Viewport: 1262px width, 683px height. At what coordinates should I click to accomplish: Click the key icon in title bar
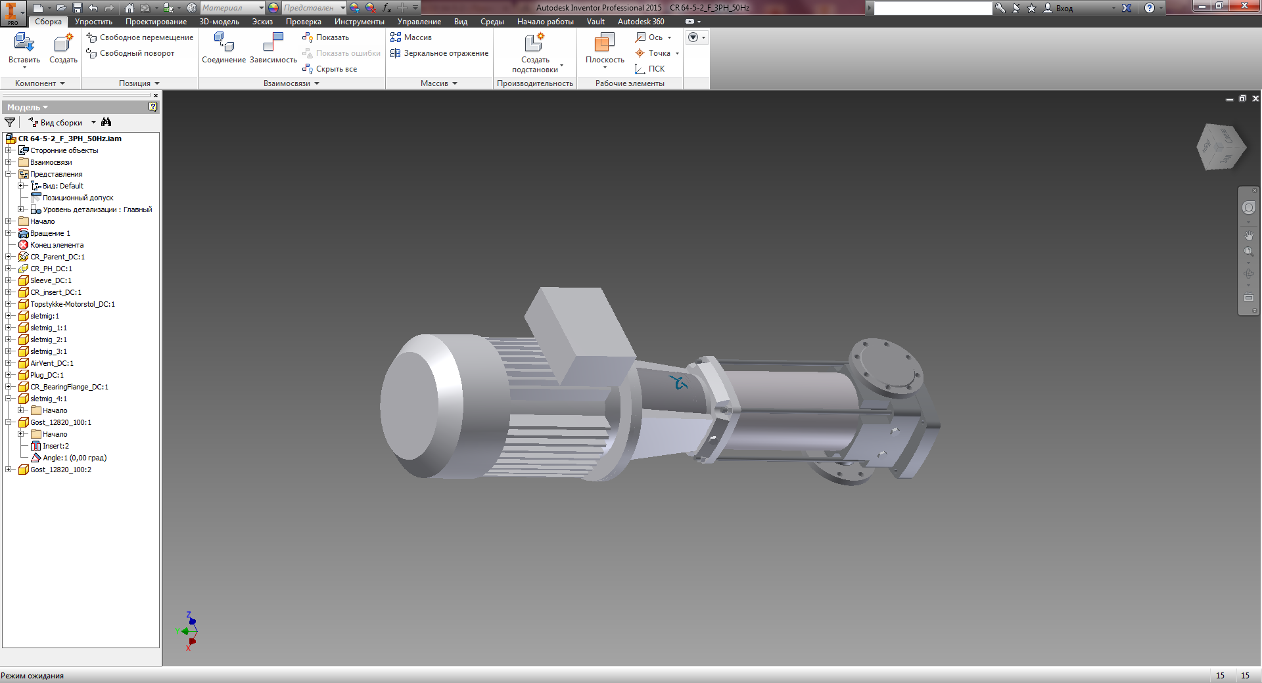click(1000, 8)
